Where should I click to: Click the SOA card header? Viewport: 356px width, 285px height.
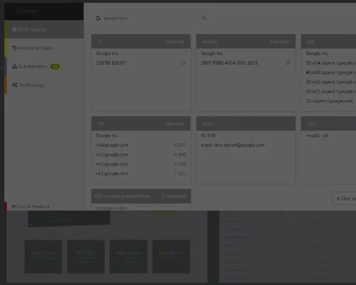coord(246,124)
